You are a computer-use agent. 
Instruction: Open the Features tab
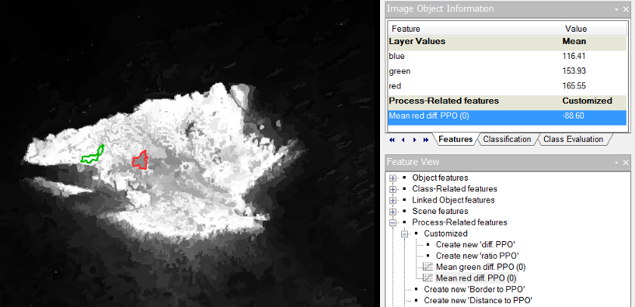point(455,139)
